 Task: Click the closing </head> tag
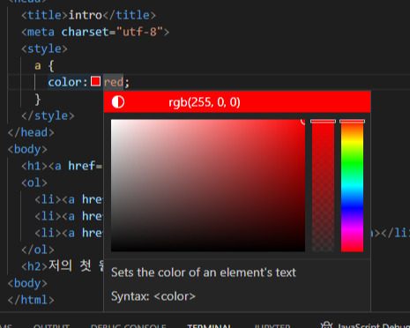pyautogui.click(x=31, y=132)
